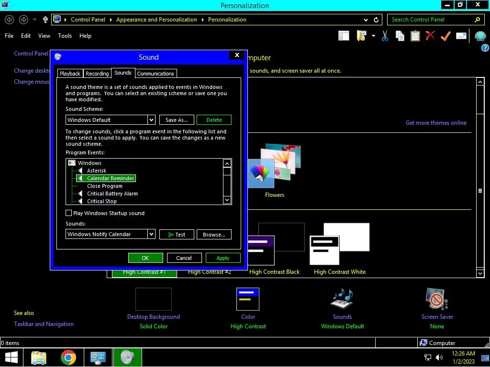The image size is (490, 367).
Task: Click the network icon in system tray
Action: click(427, 357)
